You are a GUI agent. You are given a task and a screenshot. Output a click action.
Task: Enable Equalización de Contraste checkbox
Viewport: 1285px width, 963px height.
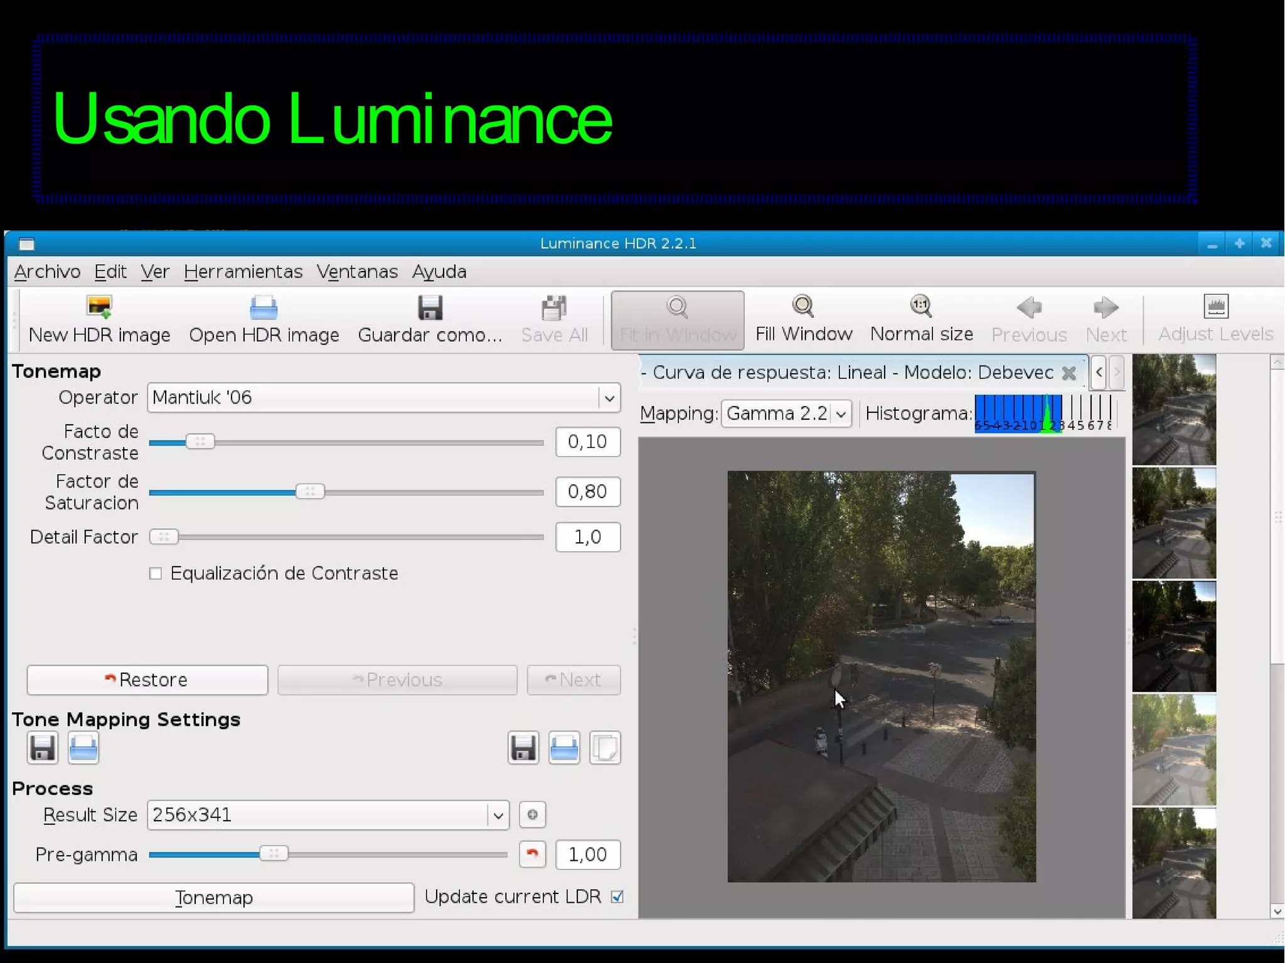click(156, 573)
